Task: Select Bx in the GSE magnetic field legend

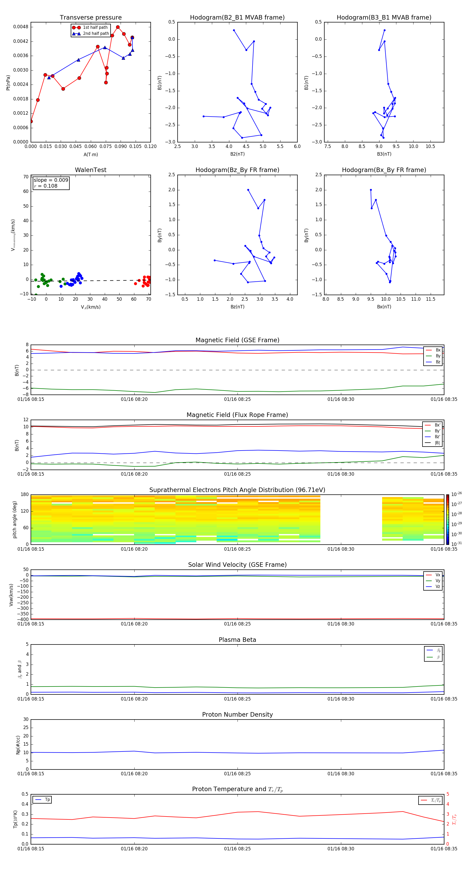Action: pos(433,350)
